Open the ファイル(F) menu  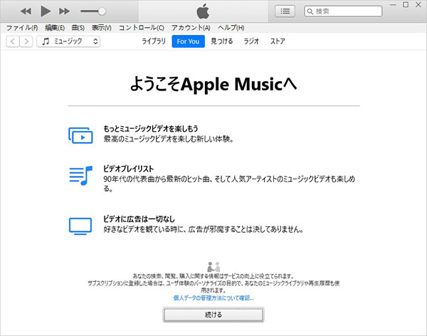click(x=22, y=28)
